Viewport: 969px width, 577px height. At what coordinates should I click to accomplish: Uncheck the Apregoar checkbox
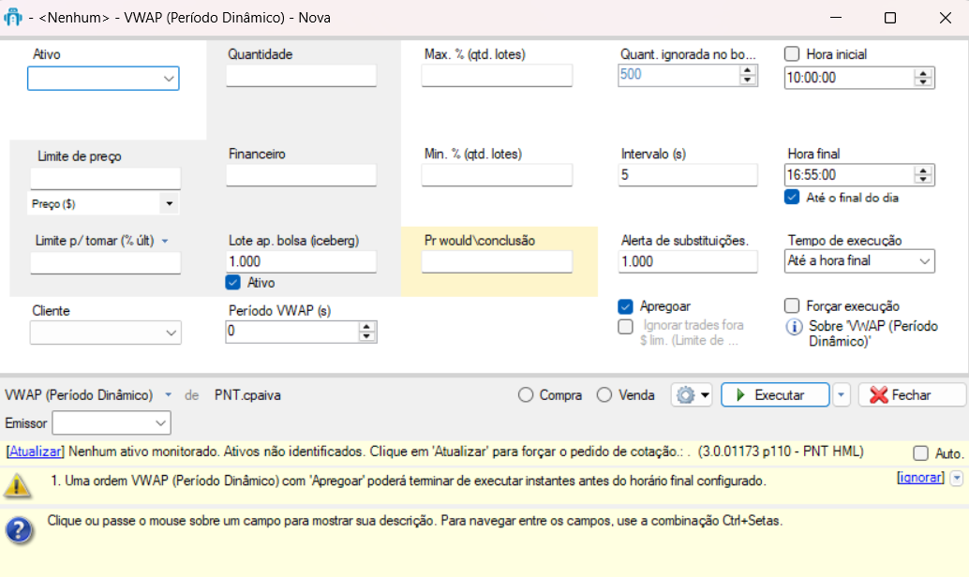coord(625,306)
